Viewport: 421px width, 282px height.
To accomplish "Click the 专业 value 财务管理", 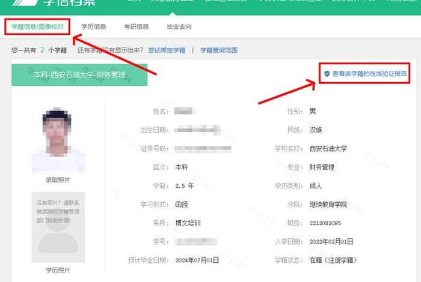I will point(322,167).
